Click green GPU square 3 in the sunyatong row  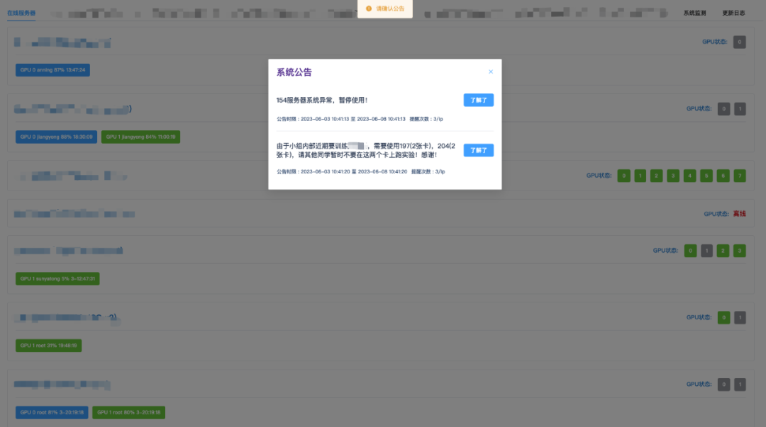coord(740,251)
